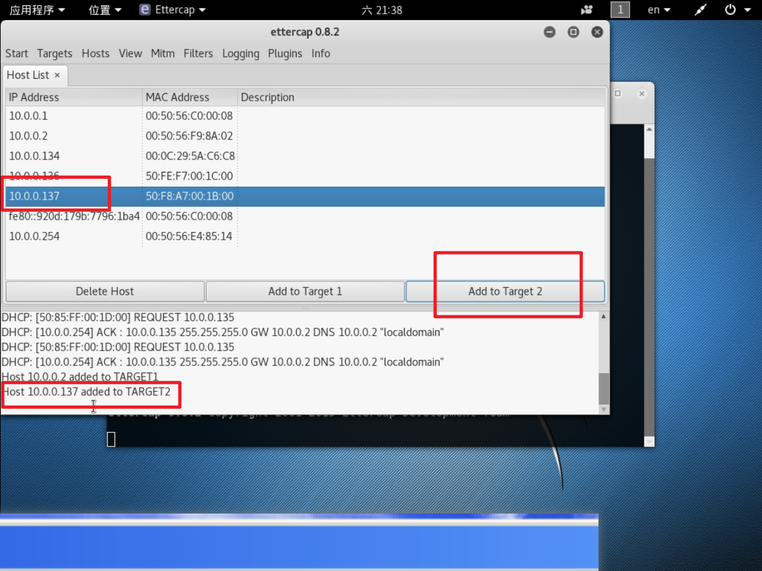Open the en input language dropdown
The image size is (762, 571).
659,10
